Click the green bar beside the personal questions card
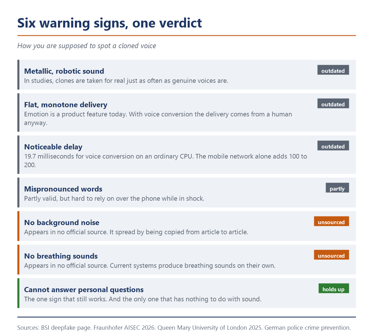The height and width of the screenshot is (336, 373). pos(18,293)
